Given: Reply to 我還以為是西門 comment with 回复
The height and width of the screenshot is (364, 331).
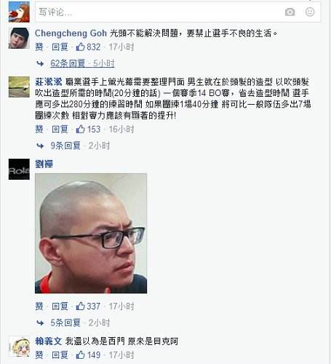Looking at the screenshot, I should point(60,355).
